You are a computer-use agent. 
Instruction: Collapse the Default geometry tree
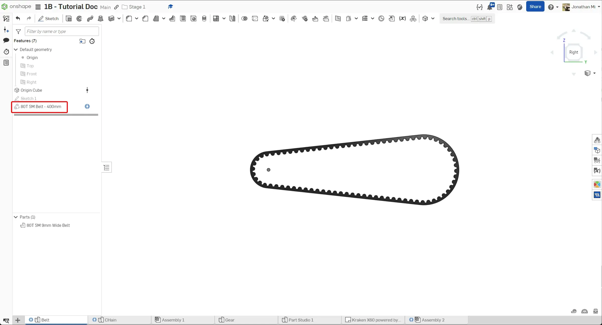click(x=16, y=49)
